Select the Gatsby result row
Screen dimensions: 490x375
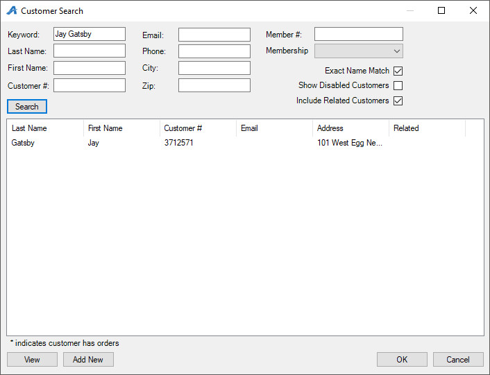(236, 143)
